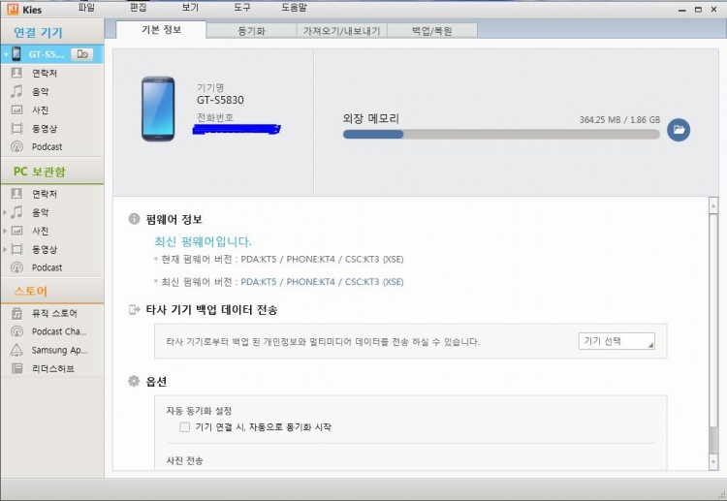The image size is (727, 501).
Task: Click the 최신 펌웨어입니다. status text
Action: (x=204, y=241)
